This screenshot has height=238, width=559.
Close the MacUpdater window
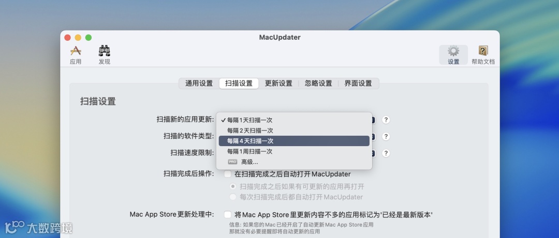click(68, 38)
